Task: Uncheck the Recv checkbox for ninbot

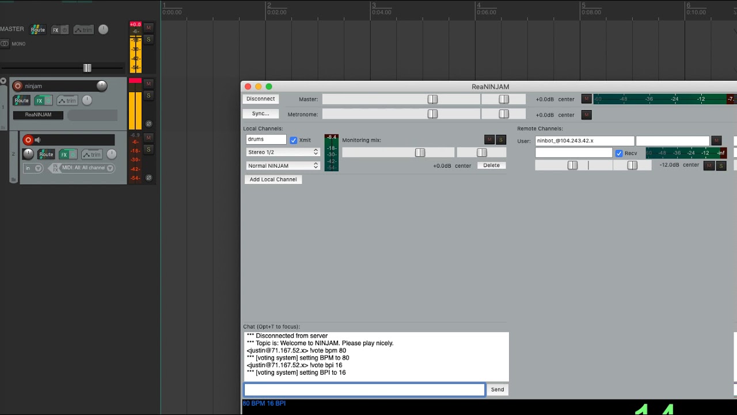Action: tap(619, 153)
